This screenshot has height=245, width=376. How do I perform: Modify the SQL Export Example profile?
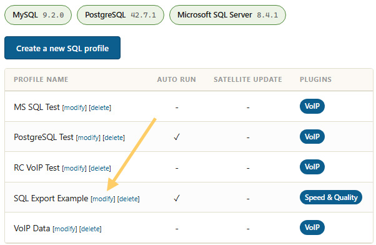(103, 199)
